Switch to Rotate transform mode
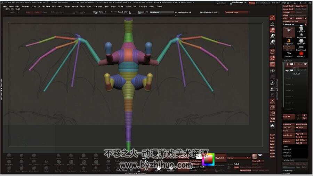The width and height of the screenshot is (313, 176). click(272, 42)
